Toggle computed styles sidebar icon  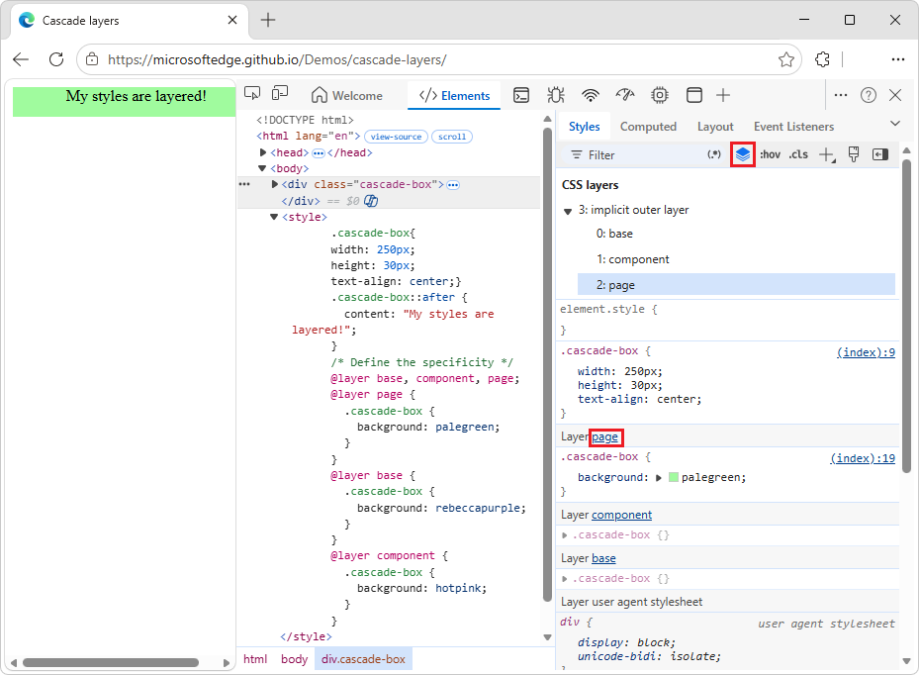[x=880, y=154]
